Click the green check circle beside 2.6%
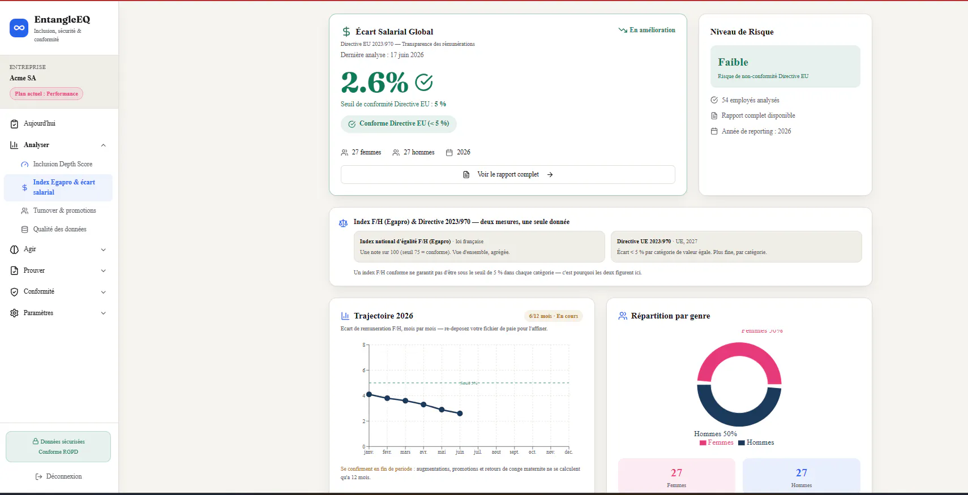968x495 pixels. [424, 83]
